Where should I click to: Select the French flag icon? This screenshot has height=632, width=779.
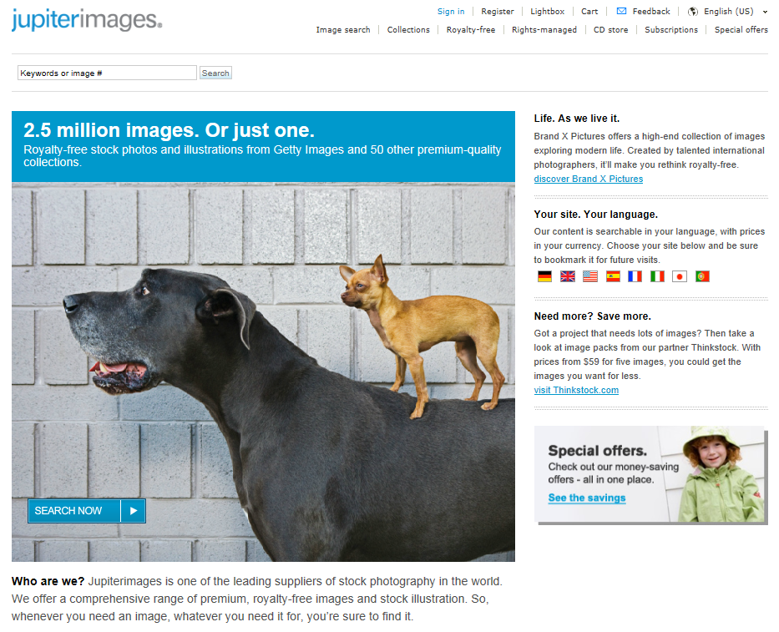point(635,276)
